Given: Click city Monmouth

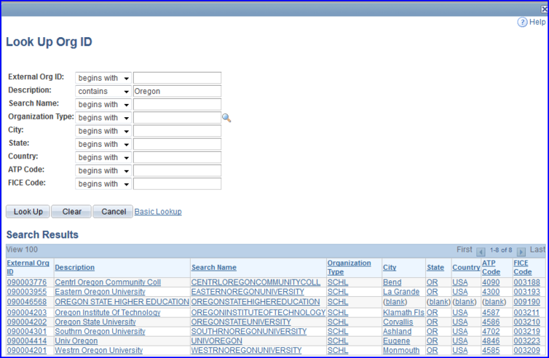Looking at the screenshot, I should point(401,350).
